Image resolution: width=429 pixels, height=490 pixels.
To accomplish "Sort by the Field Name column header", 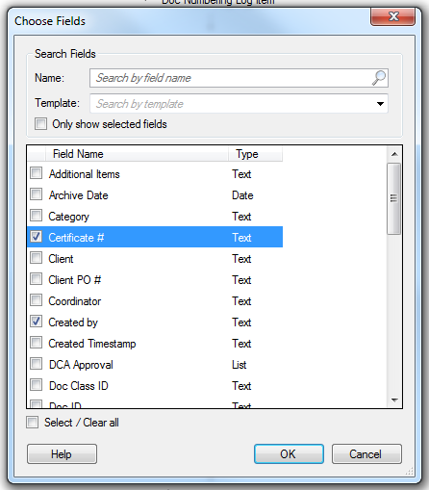I will tap(137, 154).
